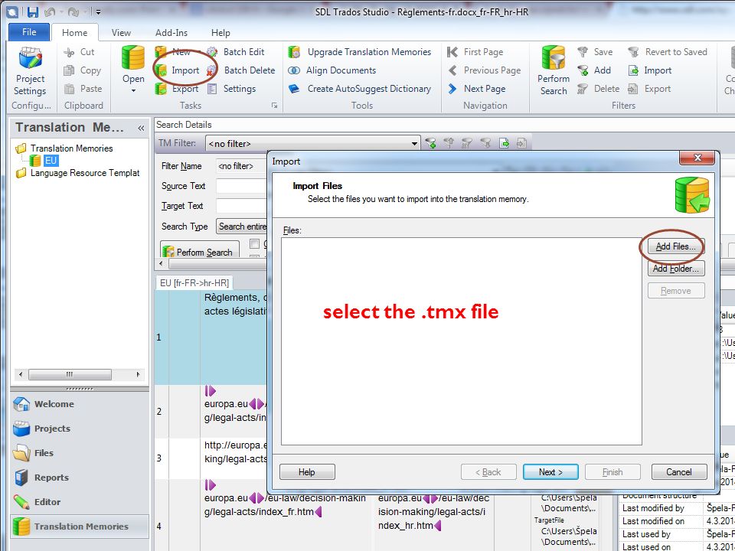Select the EU translation memory in the tree
735x551 pixels.
pos(51,161)
